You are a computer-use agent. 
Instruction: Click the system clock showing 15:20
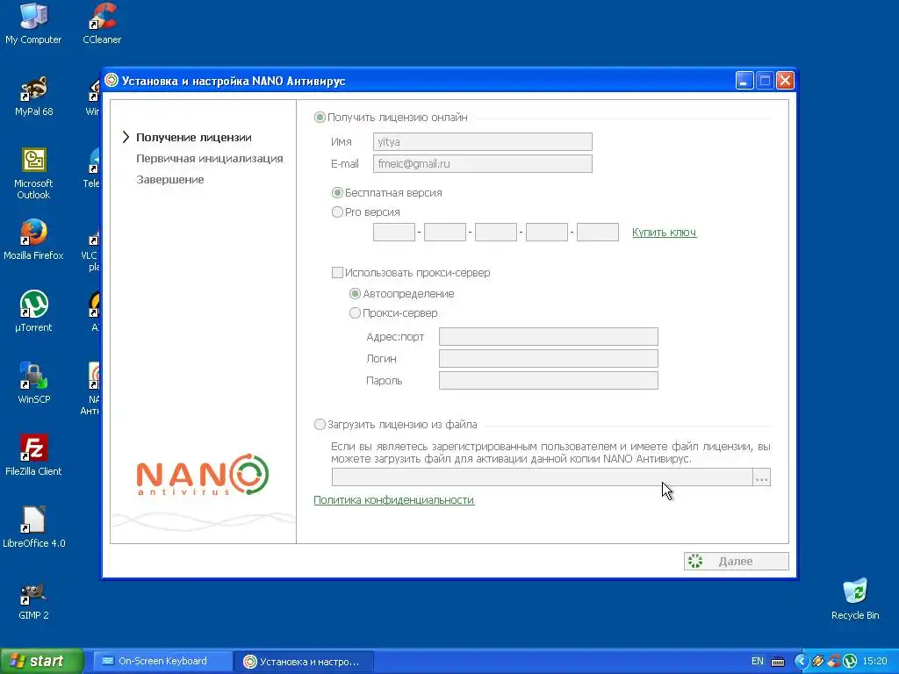point(874,662)
